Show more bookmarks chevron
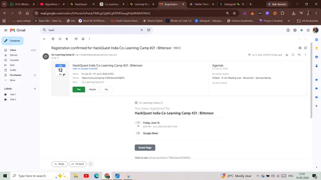 288,21
